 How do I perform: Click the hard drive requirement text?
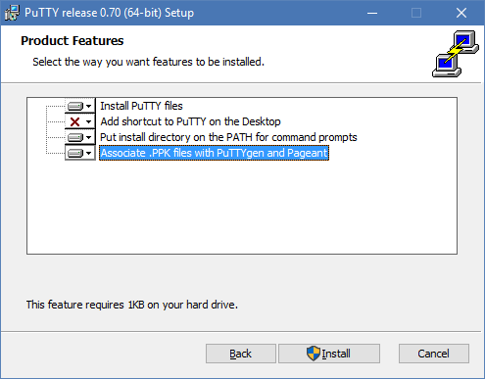click(x=132, y=305)
